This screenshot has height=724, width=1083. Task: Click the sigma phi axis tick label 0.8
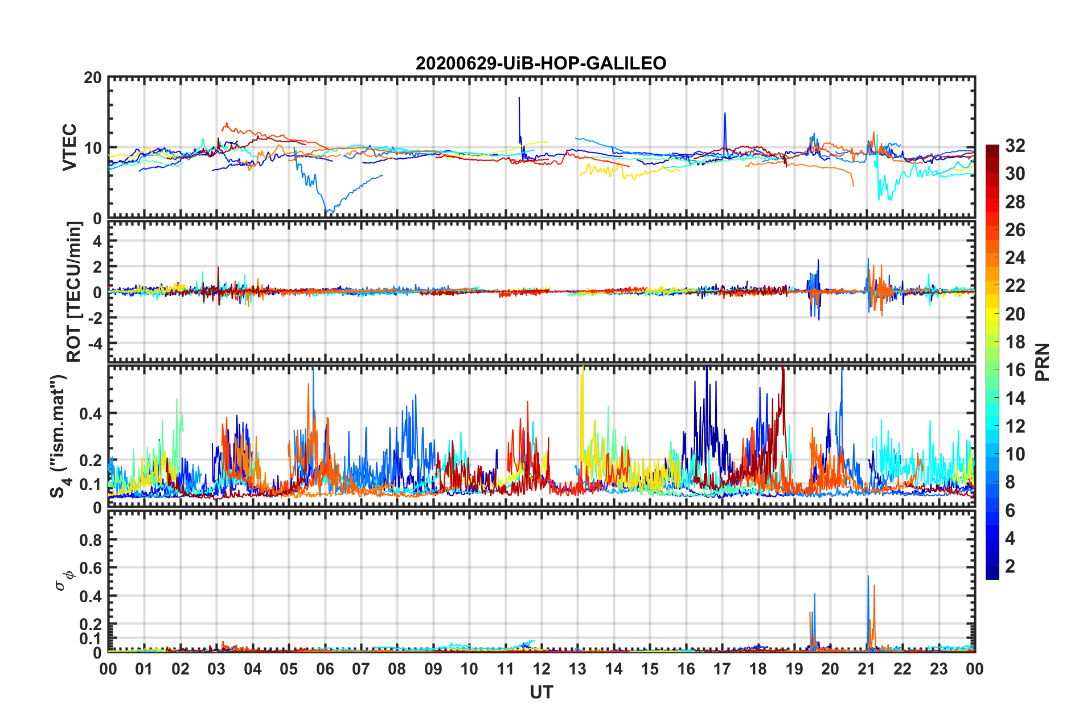(90, 540)
